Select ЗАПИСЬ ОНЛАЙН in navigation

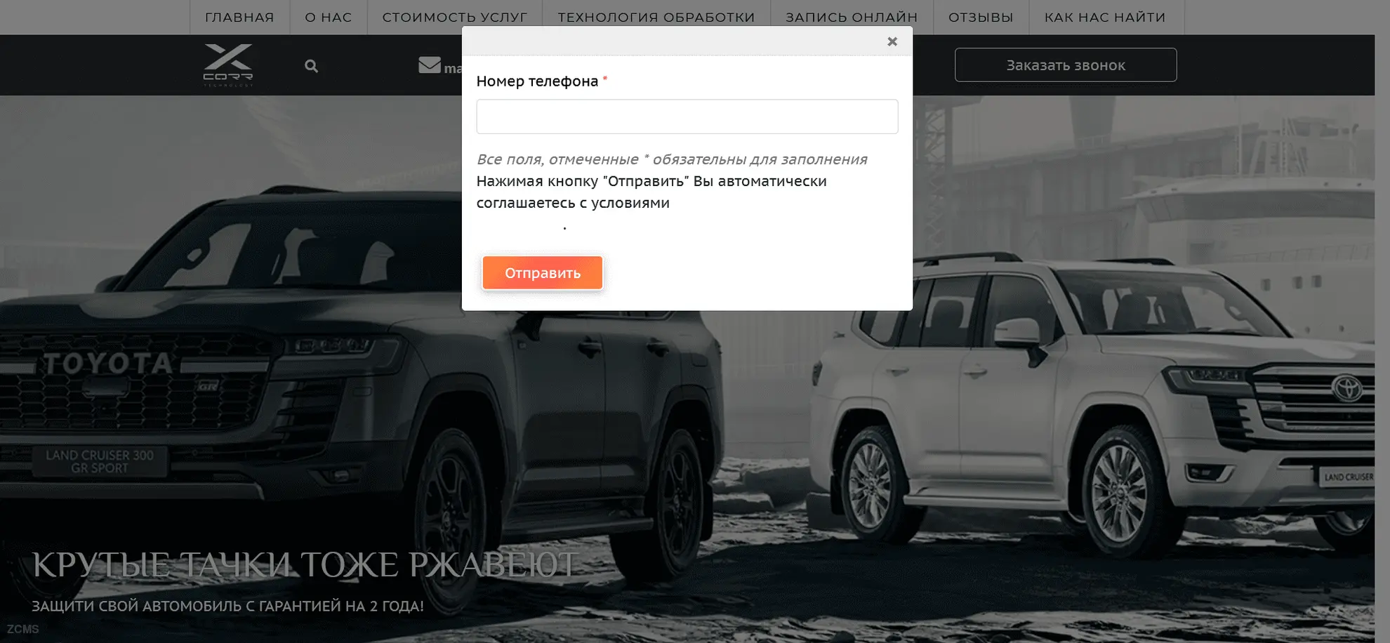point(852,17)
